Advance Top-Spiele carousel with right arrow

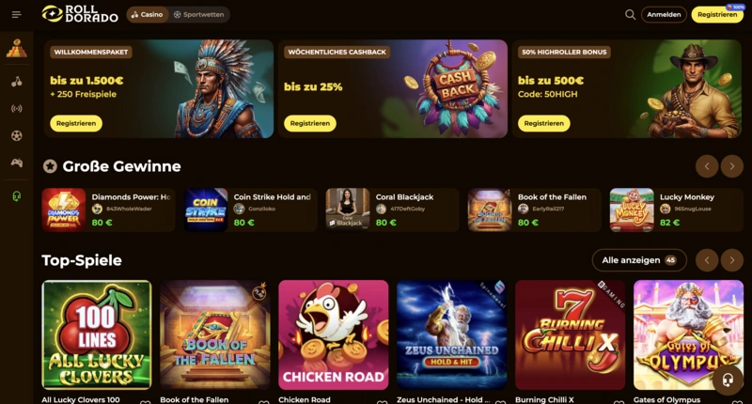[732, 260]
